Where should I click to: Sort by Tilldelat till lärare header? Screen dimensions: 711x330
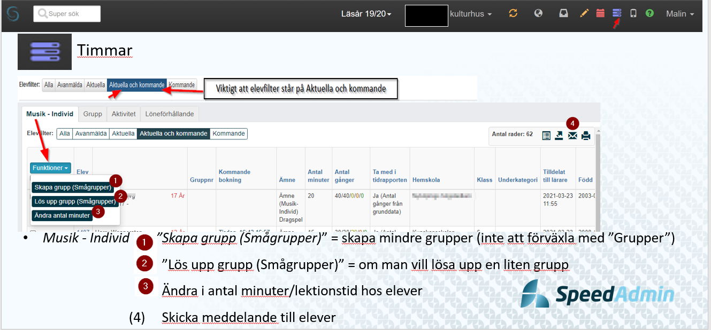555,176
